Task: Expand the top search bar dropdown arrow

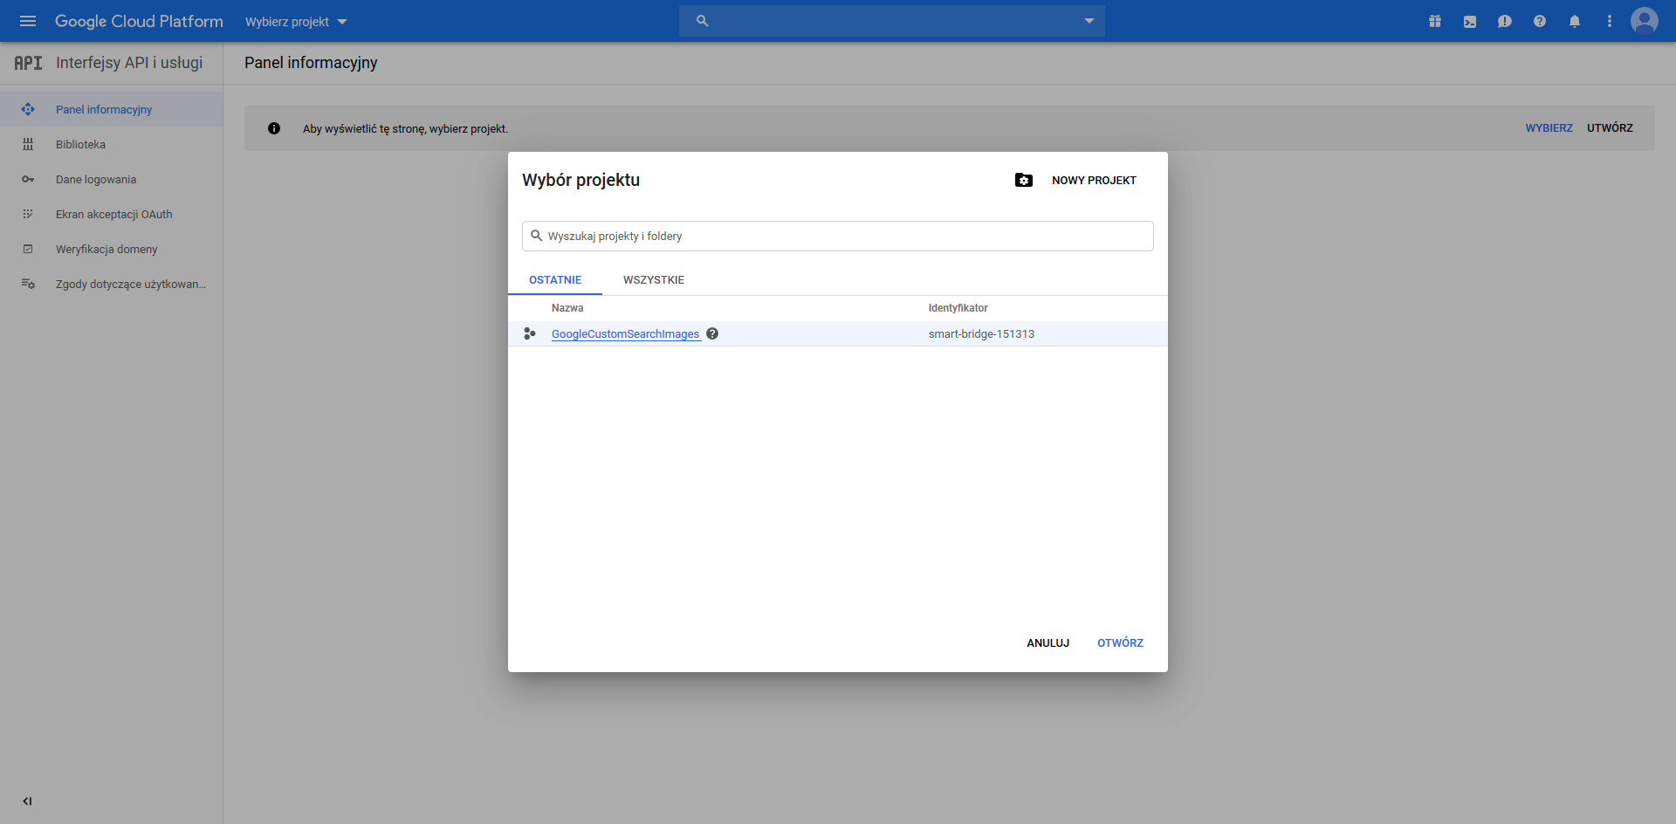Action: (1089, 21)
